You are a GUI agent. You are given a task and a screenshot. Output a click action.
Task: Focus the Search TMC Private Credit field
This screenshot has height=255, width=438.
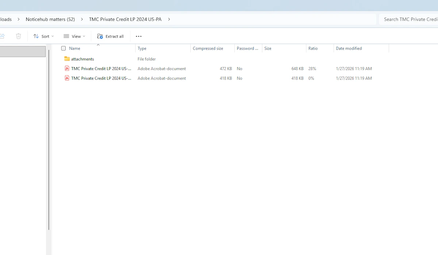tap(410, 19)
